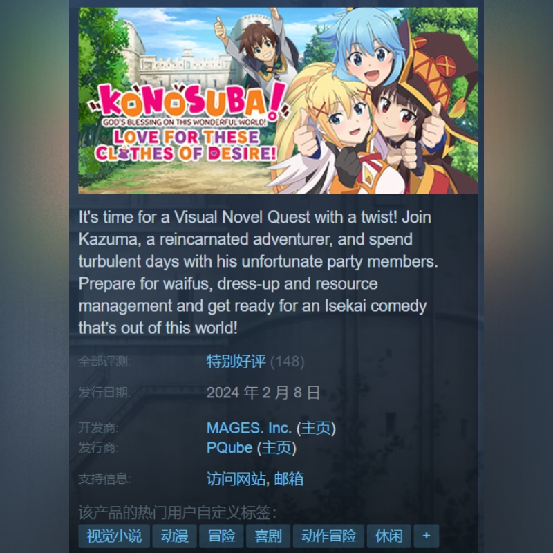Click the release date 2024 年 2 月 8 日
The width and height of the screenshot is (553, 553).
click(263, 393)
